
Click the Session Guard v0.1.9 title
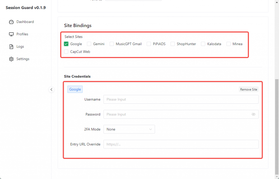tap(26, 8)
